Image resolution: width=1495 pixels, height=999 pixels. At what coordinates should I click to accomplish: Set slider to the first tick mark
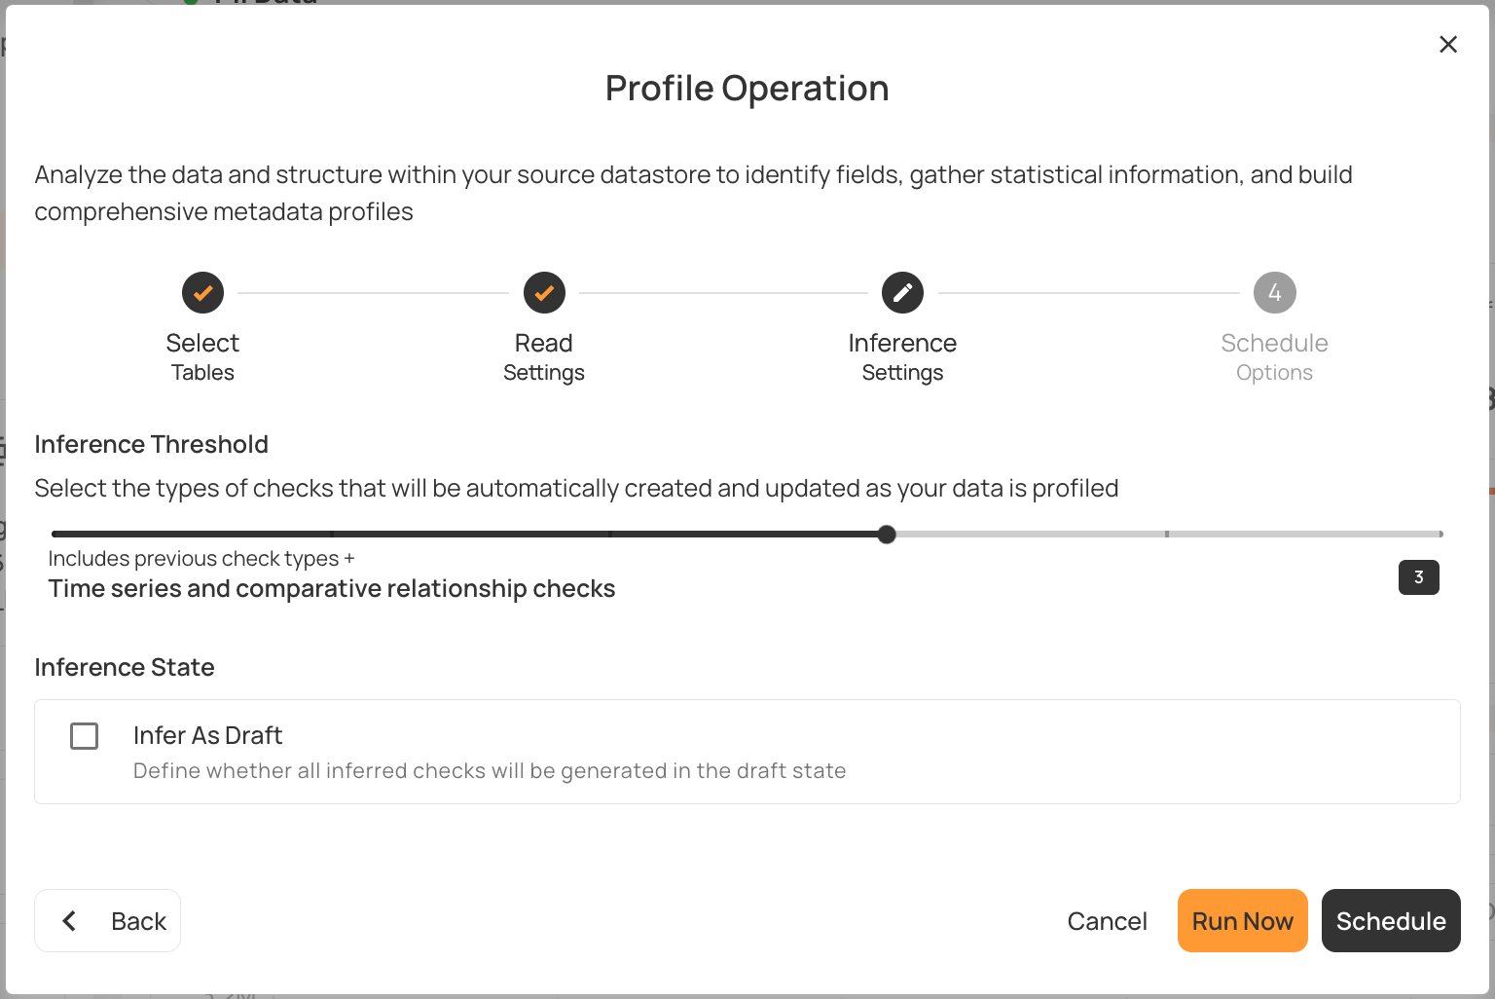pyautogui.click(x=332, y=534)
